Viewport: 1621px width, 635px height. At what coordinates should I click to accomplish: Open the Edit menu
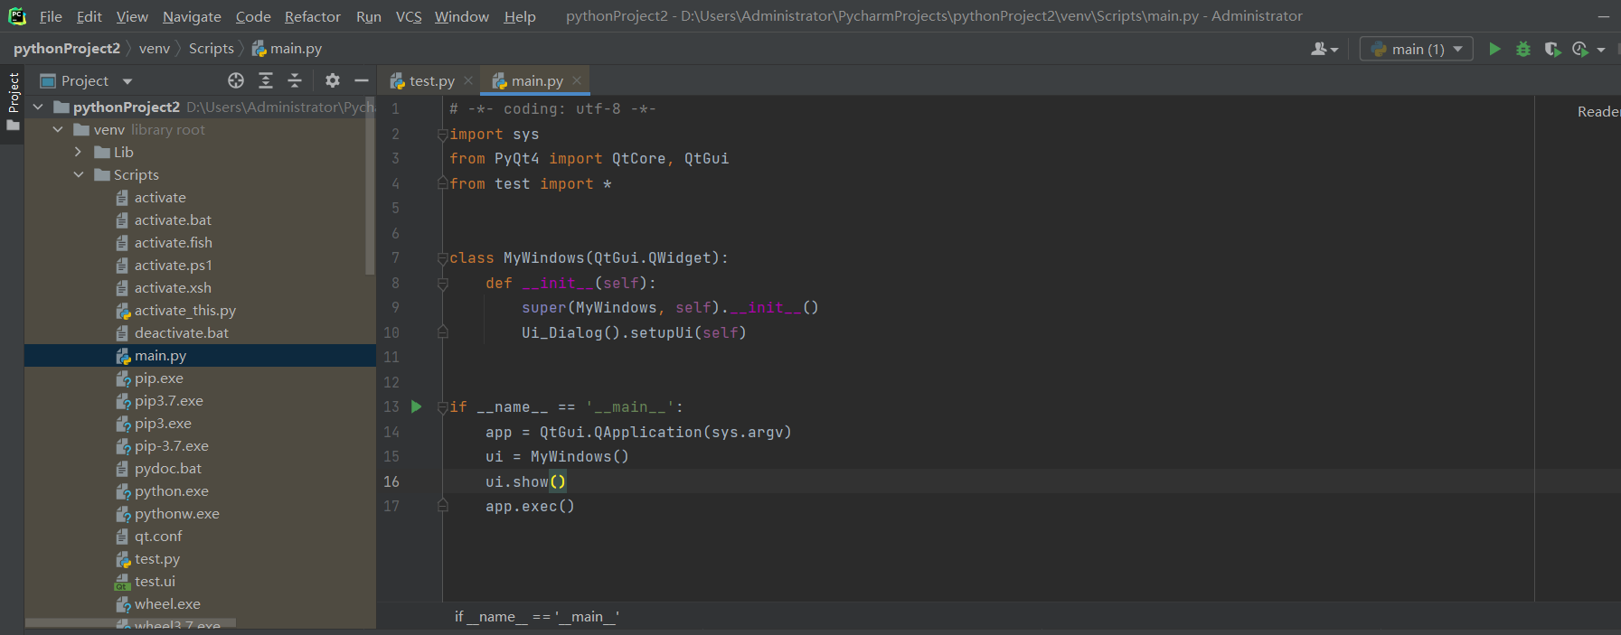(x=89, y=16)
